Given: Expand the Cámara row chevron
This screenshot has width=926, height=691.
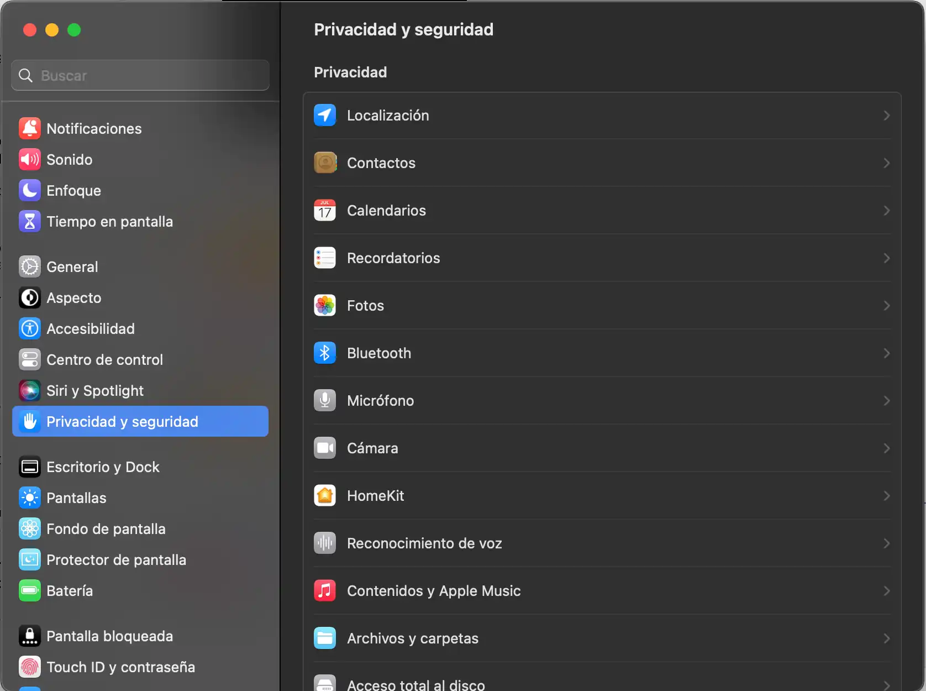Looking at the screenshot, I should 886,448.
